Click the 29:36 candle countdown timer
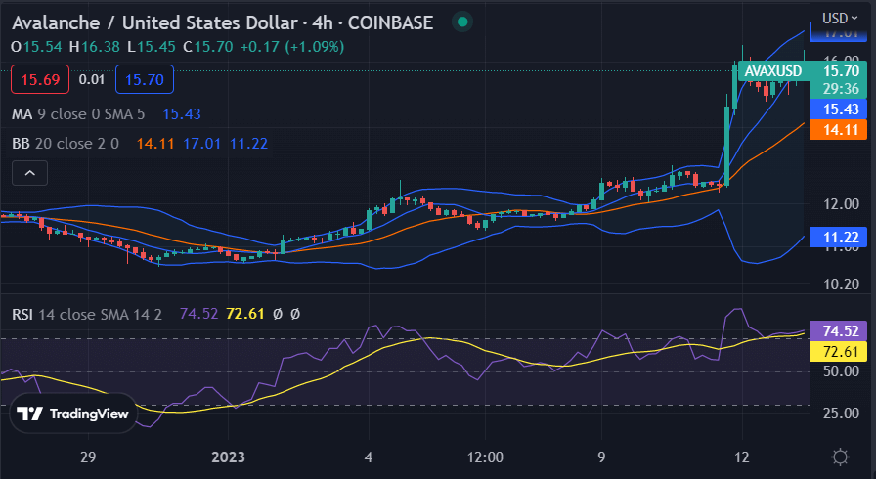Screen dimensions: 876x479 pos(841,89)
